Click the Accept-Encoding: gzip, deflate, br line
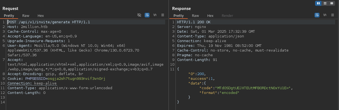This screenshot has width=339, height=110. coord(45,74)
